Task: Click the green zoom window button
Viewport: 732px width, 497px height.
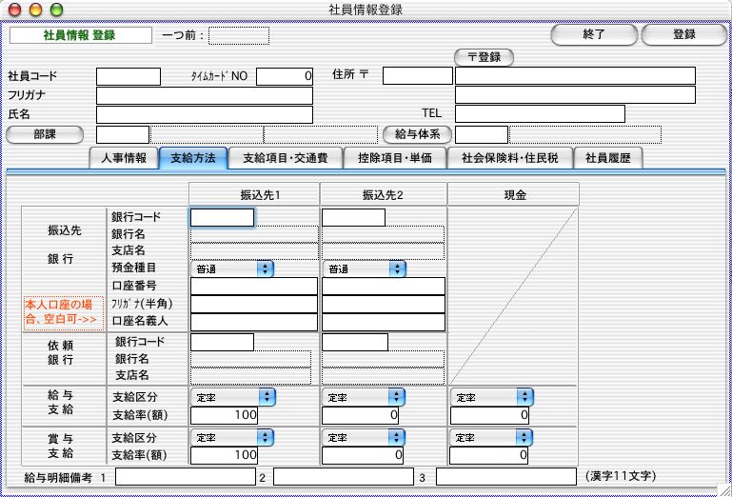Action: click(x=56, y=9)
